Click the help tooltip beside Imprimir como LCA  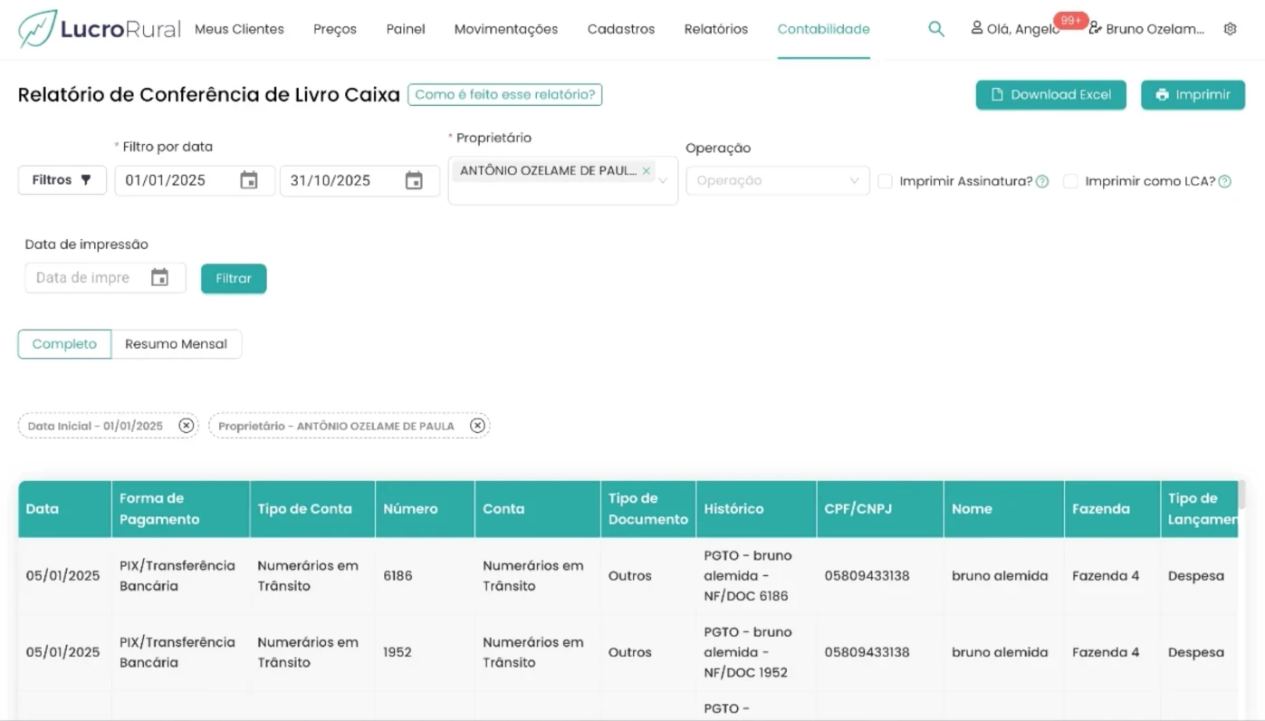pos(1224,180)
